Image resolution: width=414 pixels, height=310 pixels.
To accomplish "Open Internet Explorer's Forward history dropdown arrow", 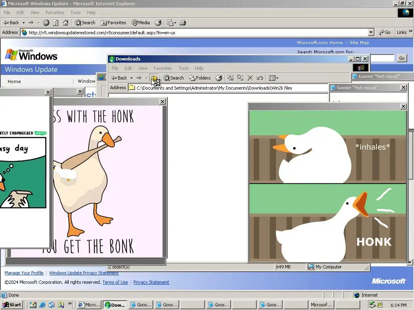I will click(38, 23).
